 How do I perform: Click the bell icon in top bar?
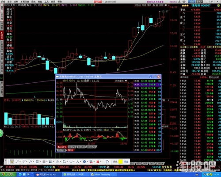click(179, 2)
